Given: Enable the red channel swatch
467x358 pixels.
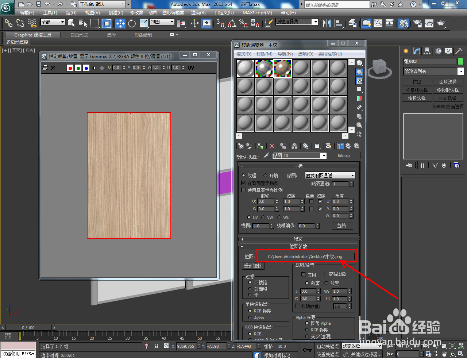Looking at the screenshot, I should (70, 68).
